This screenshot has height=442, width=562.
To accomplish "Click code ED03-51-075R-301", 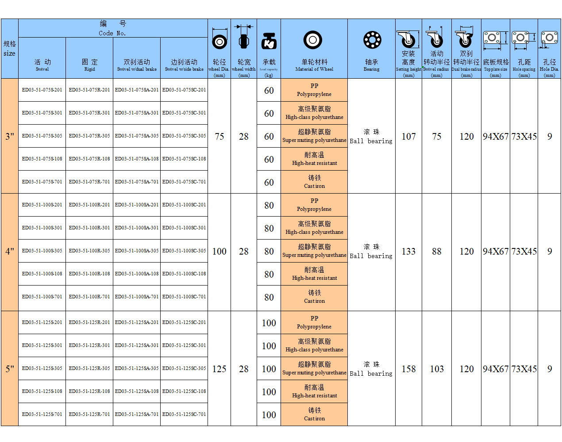I will [x=89, y=113].
